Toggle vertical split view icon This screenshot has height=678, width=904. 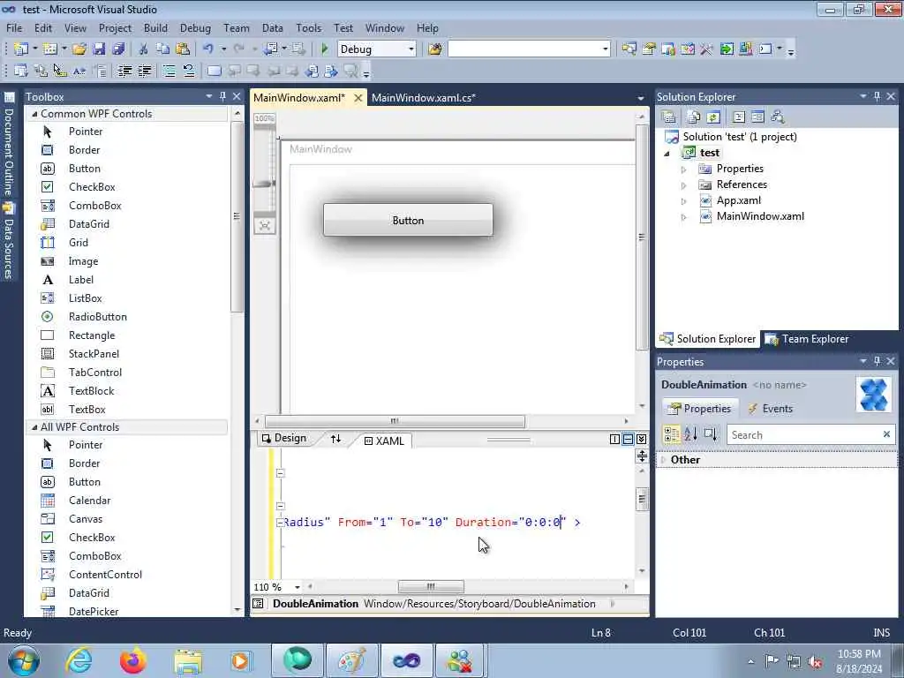(x=614, y=440)
